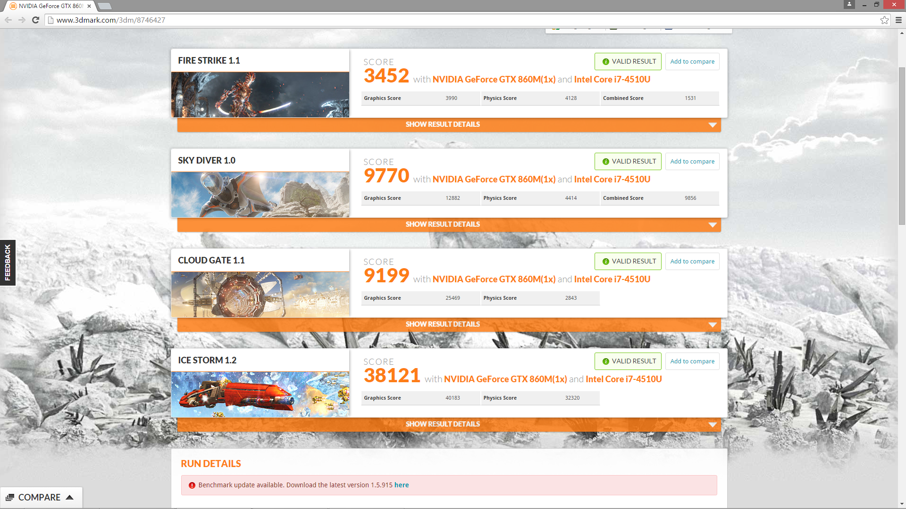
Task: Expand Sky Diver result details arrow
Action: 713,225
